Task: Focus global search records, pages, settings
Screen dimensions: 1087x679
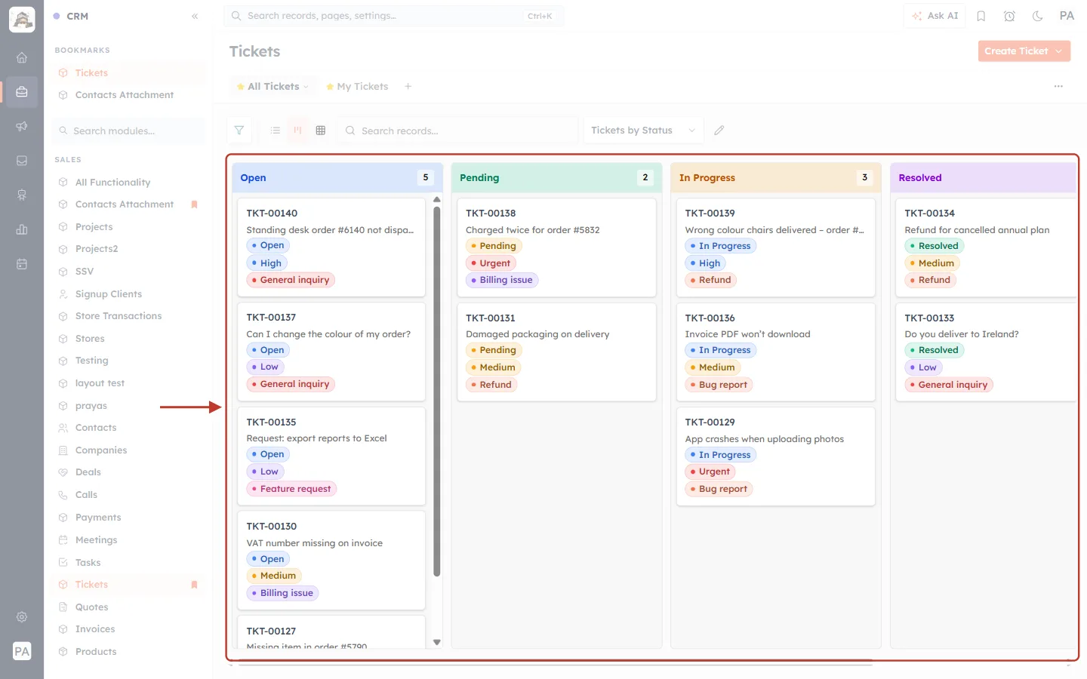Action: 393,16
